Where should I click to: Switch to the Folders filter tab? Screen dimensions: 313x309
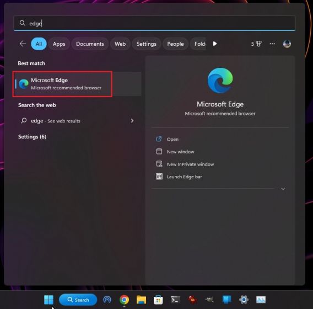pyautogui.click(x=198, y=44)
